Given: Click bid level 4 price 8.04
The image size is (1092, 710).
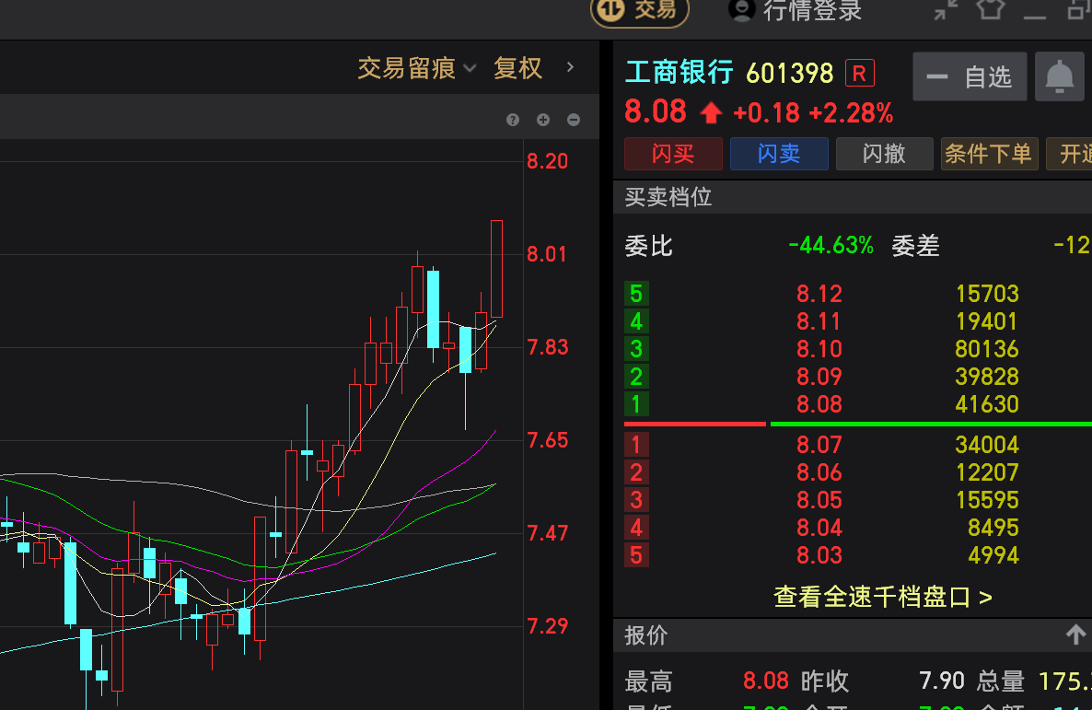Looking at the screenshot, I should click(x=819, y=528).
